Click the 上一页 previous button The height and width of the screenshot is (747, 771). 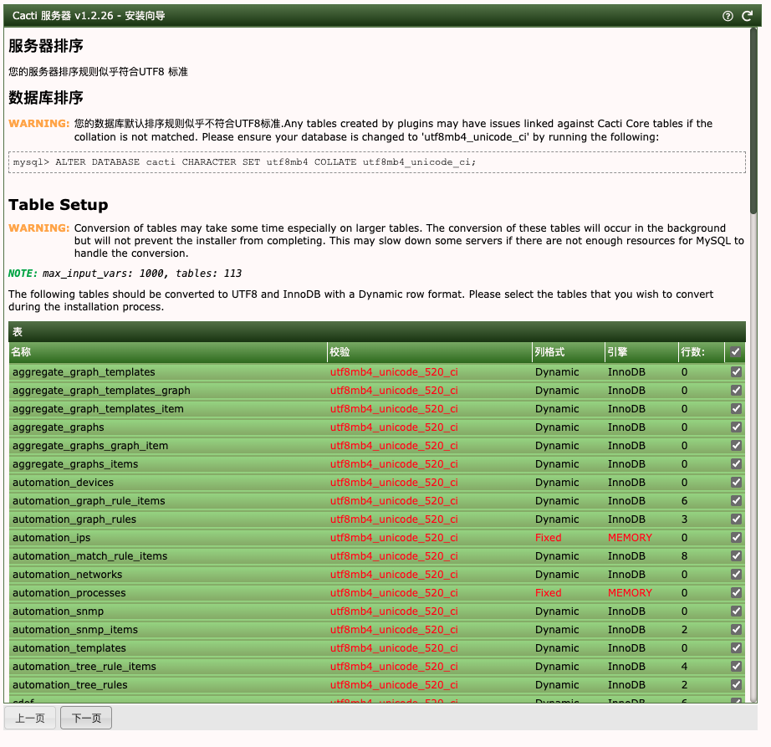pos(30,718)
